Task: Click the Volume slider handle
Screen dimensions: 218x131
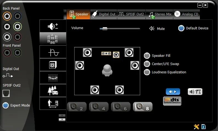Action: [105, 29]
